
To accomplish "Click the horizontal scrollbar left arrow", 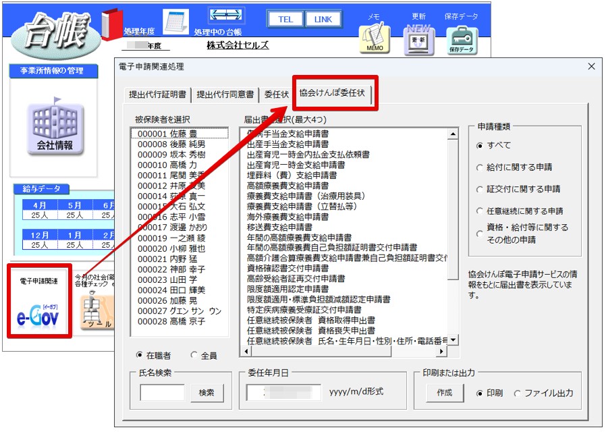I will coord(246,351).
